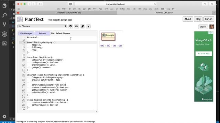The width and height of the screenshot is (220, 123).
Task: Open the INTax bookmark
Action: pos(122,9)
